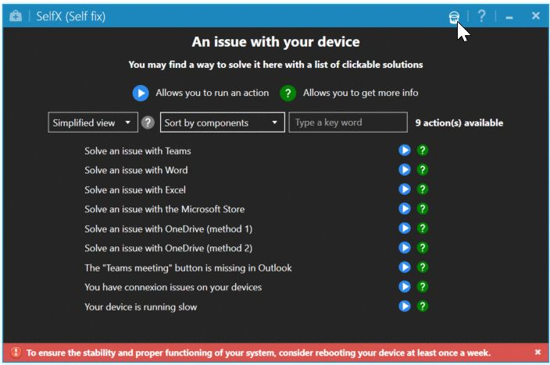Click the support agent icon in title bar

[x=454, y=17]
